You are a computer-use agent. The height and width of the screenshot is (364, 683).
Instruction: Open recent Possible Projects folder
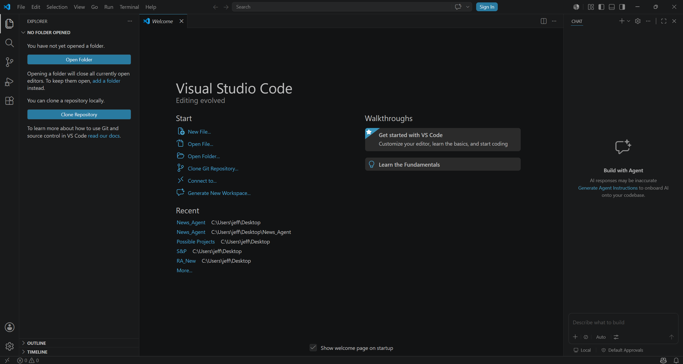[196, 242]
